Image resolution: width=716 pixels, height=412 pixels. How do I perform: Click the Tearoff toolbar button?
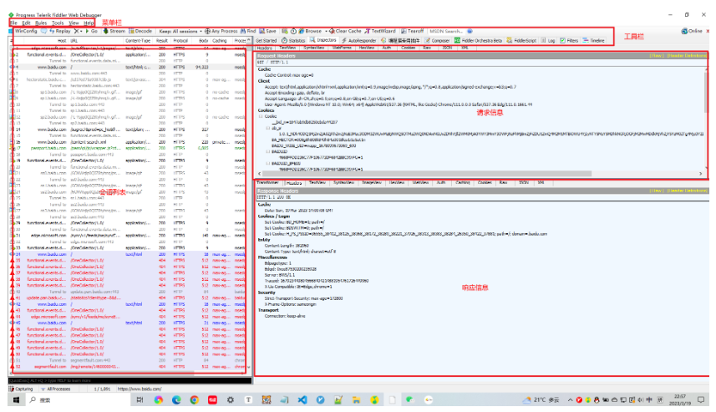pyautogui.click(x=413, y=31)
